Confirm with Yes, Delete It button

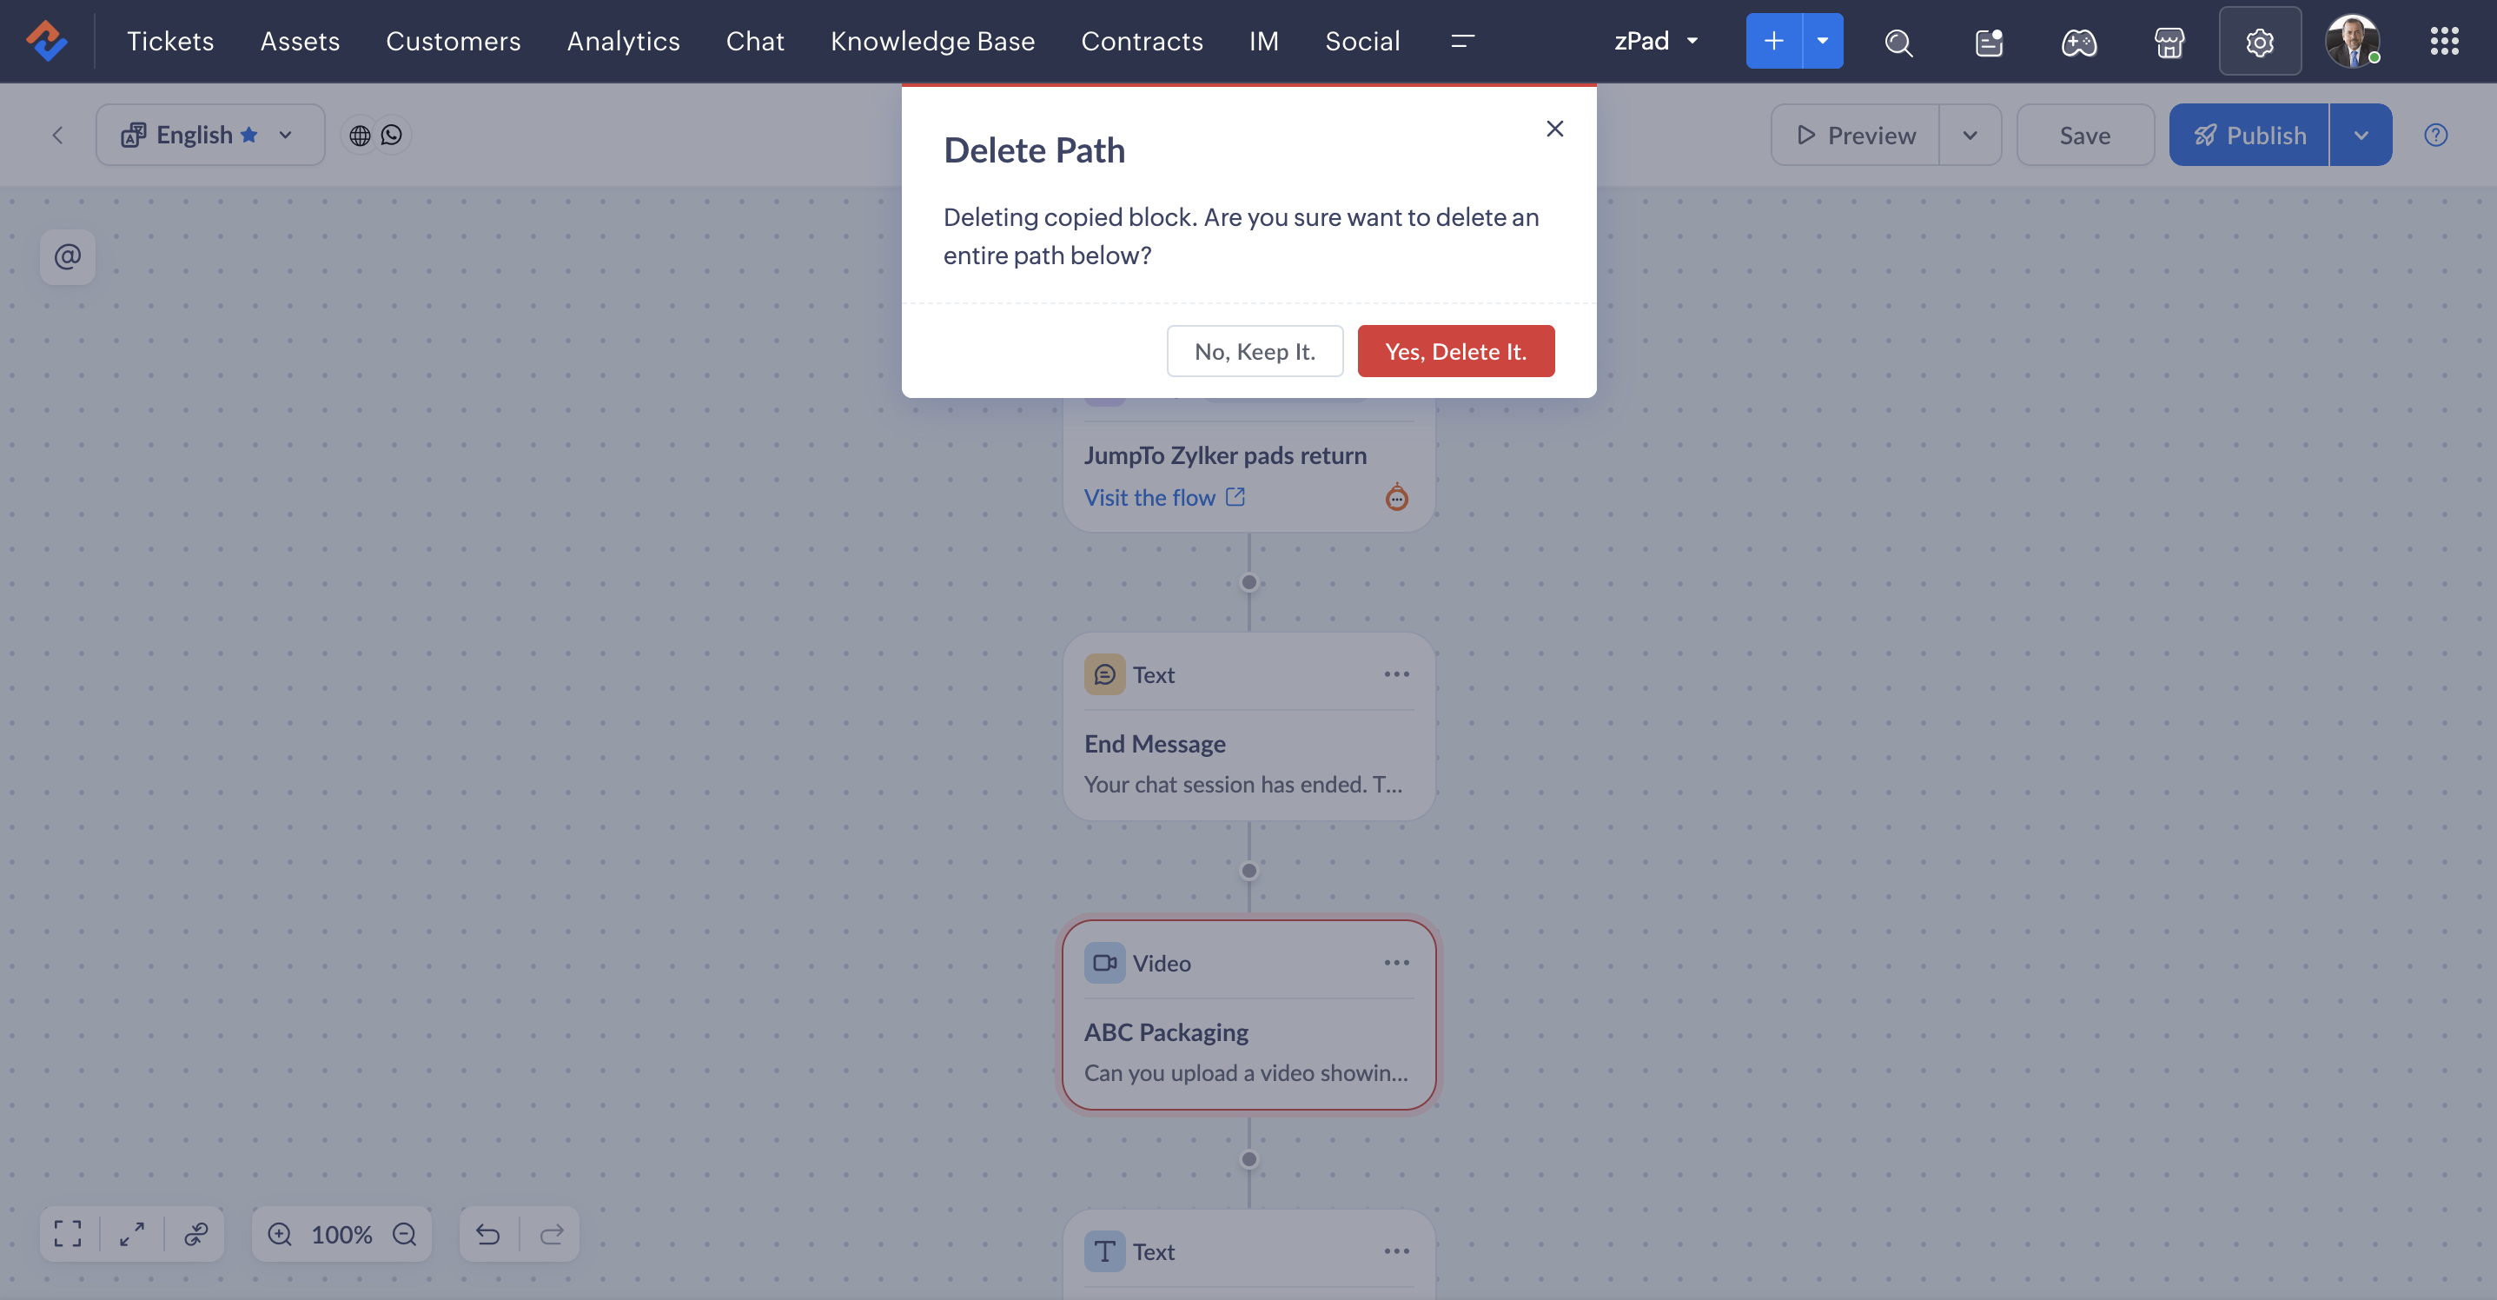1455,351
